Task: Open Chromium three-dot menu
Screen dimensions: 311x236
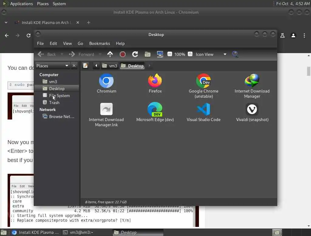Action: (x=304, y=35)
